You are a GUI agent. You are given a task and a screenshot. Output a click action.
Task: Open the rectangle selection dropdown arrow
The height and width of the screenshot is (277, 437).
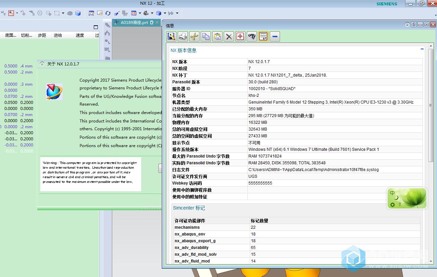(x=63, y=13)
